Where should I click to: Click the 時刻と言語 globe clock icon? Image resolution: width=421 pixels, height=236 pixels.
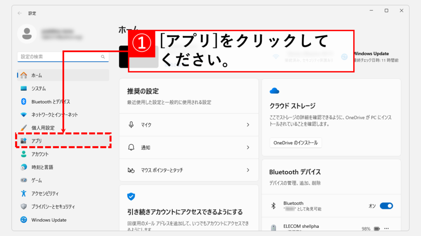23,167
